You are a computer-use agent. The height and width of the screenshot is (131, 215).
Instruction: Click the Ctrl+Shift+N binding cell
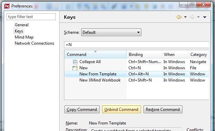pos(140,80)
